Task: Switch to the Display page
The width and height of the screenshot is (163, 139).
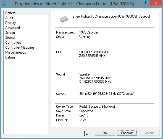Action: (26, 23)
